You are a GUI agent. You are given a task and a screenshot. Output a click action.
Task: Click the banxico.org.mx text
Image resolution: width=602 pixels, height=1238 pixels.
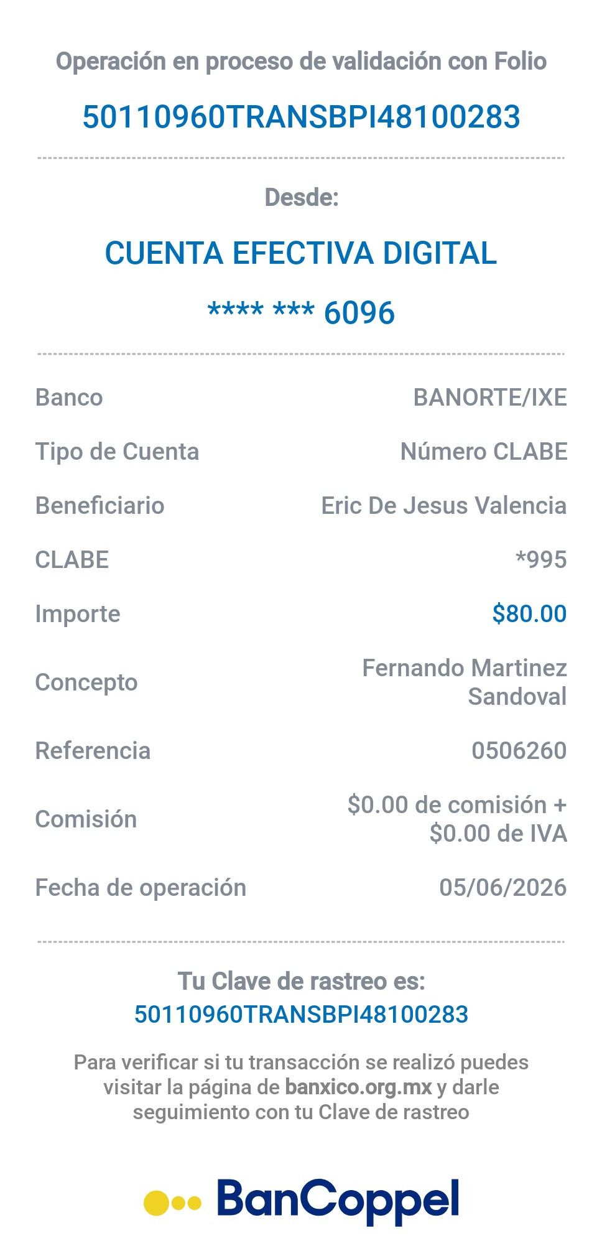(358, 1087)
